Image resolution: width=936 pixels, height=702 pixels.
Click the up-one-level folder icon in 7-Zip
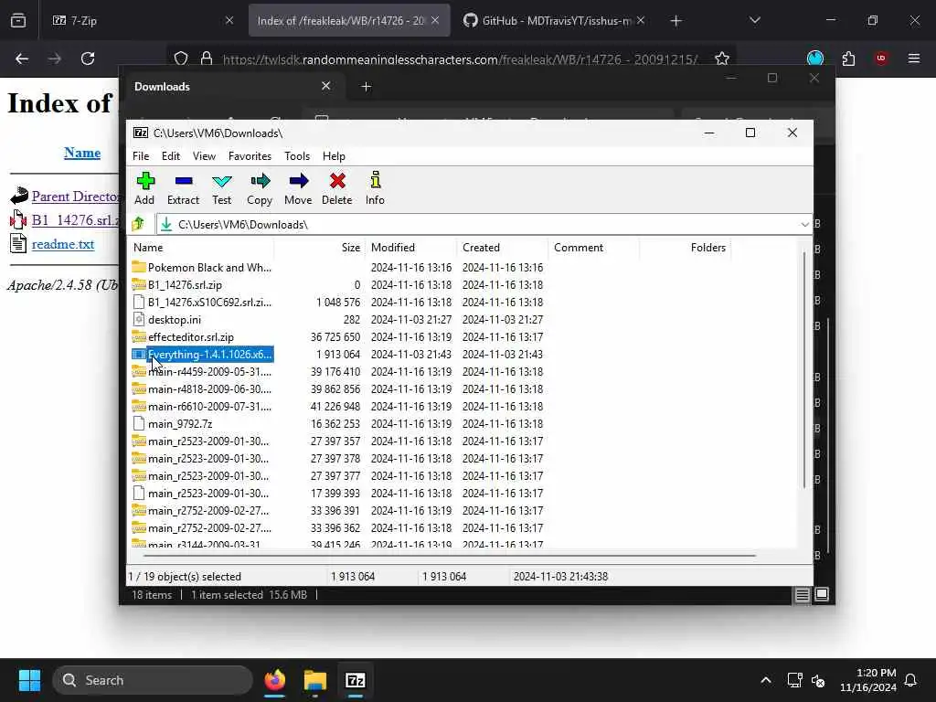[139, 225]
